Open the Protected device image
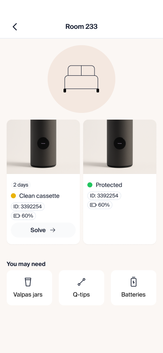The height and width of the screenshot is (353, 163). point(120,147)
